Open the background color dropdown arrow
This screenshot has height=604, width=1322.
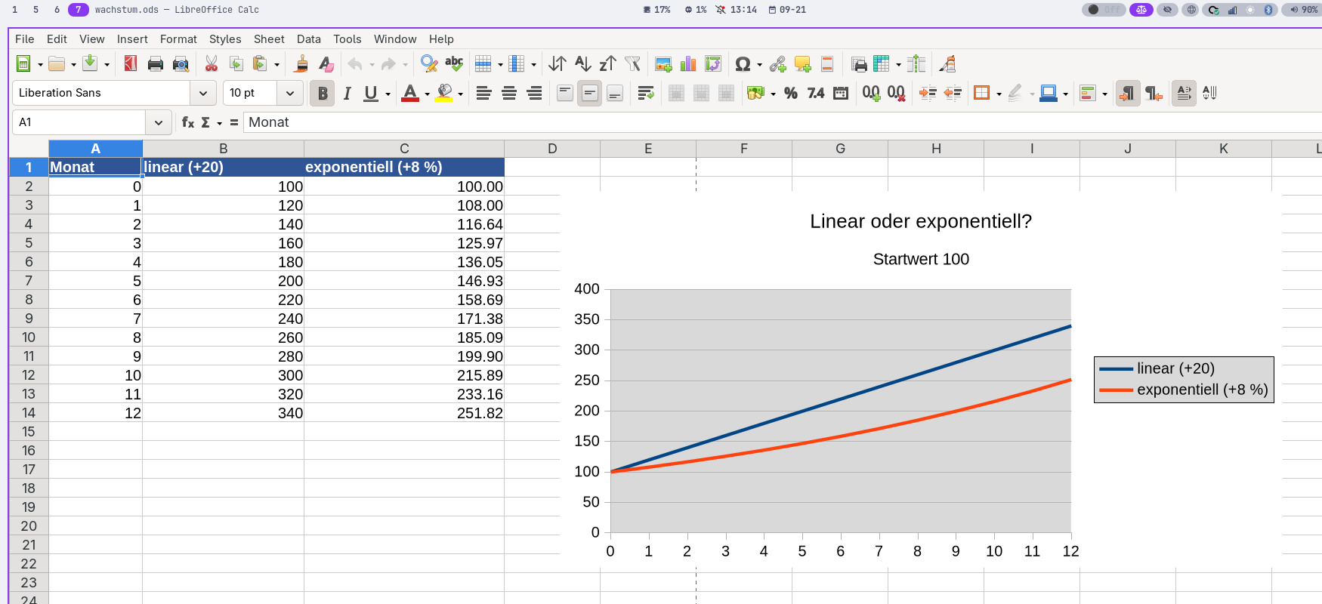coord(460,94)
